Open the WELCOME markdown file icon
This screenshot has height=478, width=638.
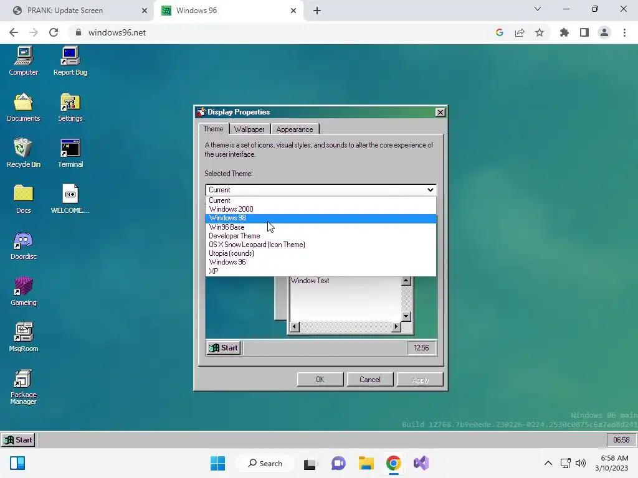coord(70,199)
